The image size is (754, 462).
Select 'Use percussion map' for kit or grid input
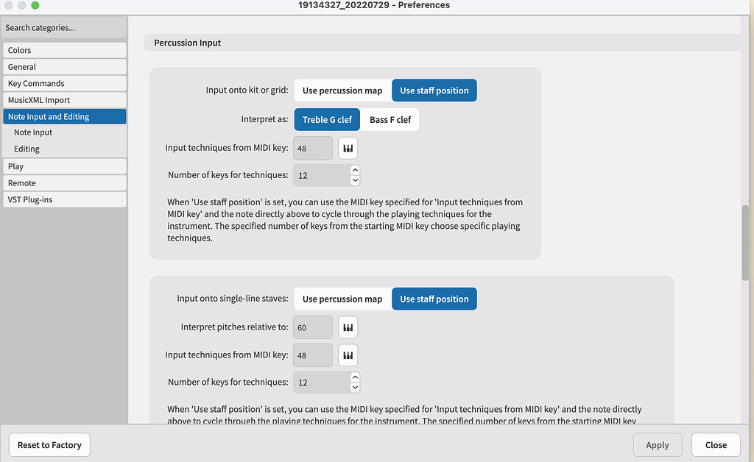[x=342, y=90]
